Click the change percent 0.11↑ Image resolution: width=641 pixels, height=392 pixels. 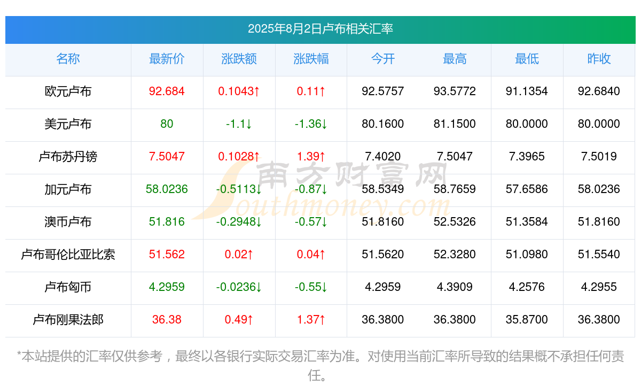(311, 91)
